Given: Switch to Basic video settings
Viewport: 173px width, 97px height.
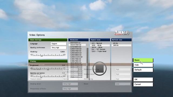Looking at the screenshot, I should [x=143, y=60].
